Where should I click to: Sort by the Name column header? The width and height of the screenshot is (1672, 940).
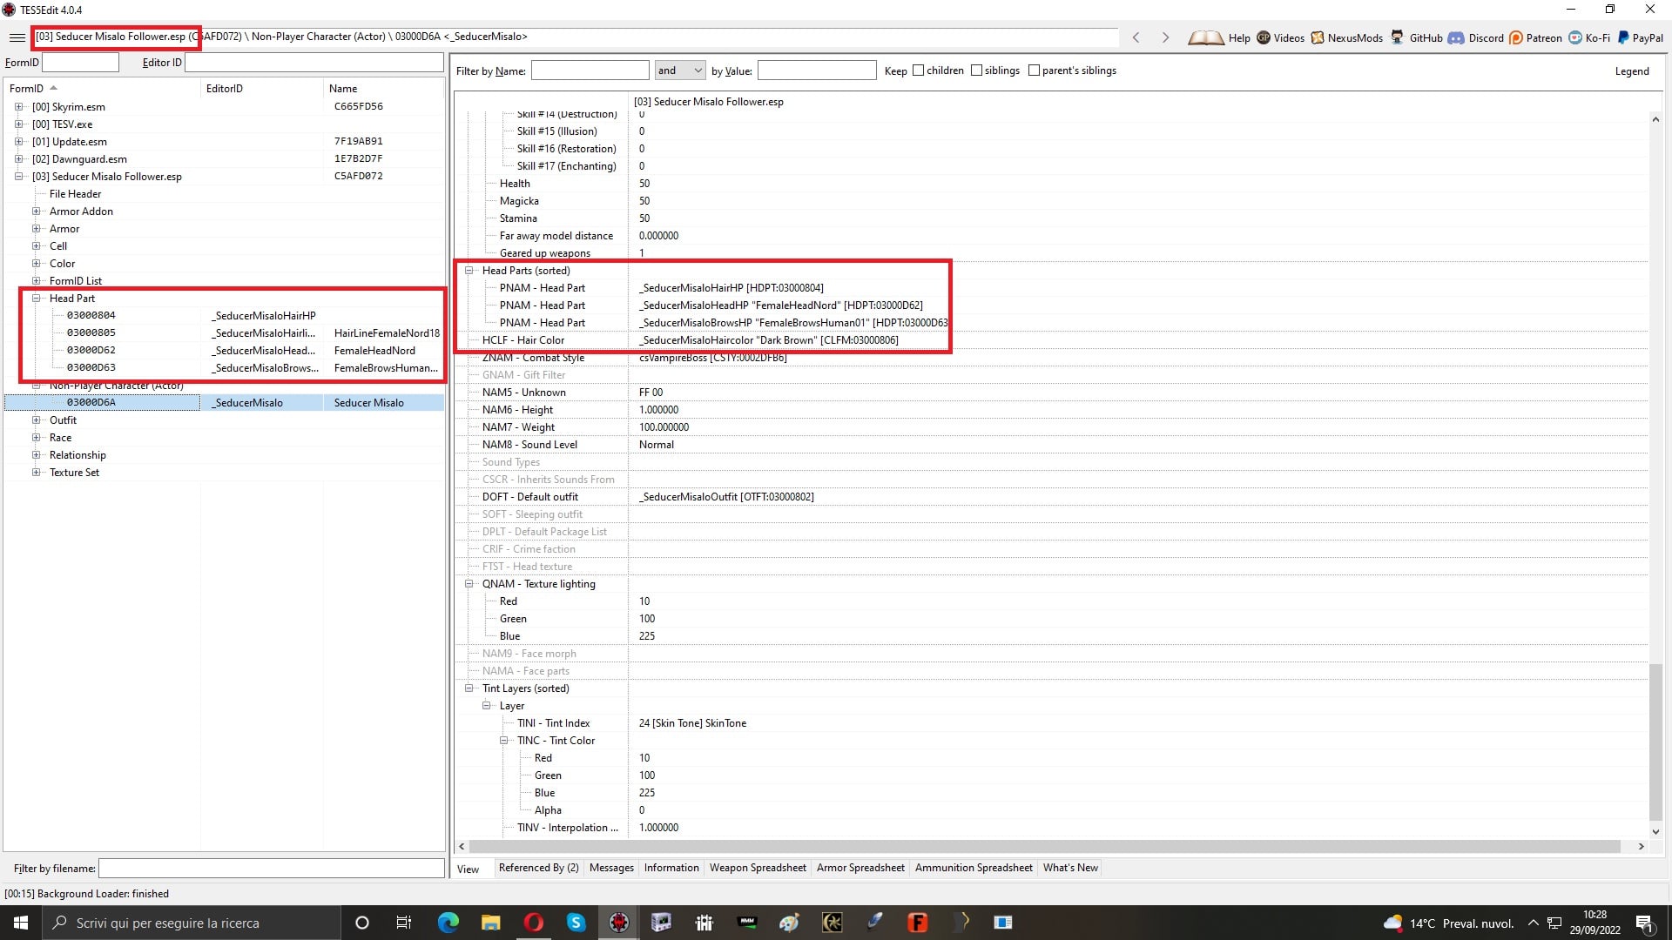(x=383, y=89)
